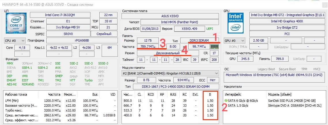This screenshot has width=328, height=125.
Task: Click the Интерфейс column header in drives
Action: click(233, 95)
